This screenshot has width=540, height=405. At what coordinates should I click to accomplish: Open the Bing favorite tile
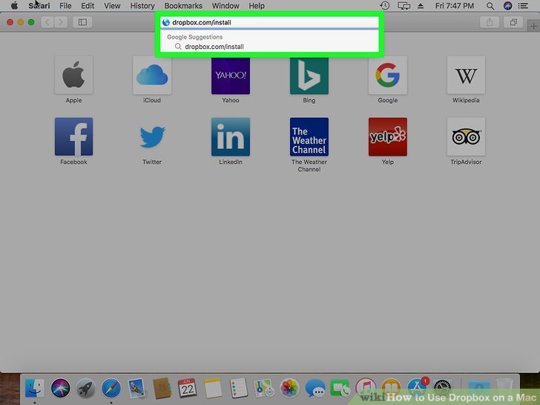coord(309,75)
